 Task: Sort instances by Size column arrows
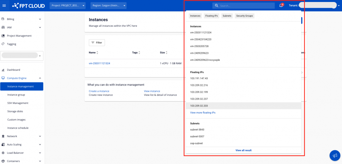[x=167, y=52]
